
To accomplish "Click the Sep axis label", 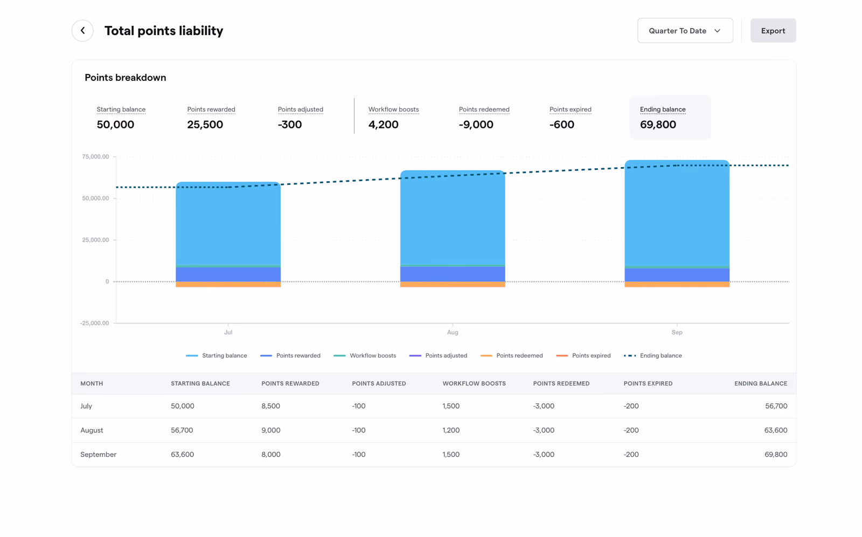I will click(677, 333).
